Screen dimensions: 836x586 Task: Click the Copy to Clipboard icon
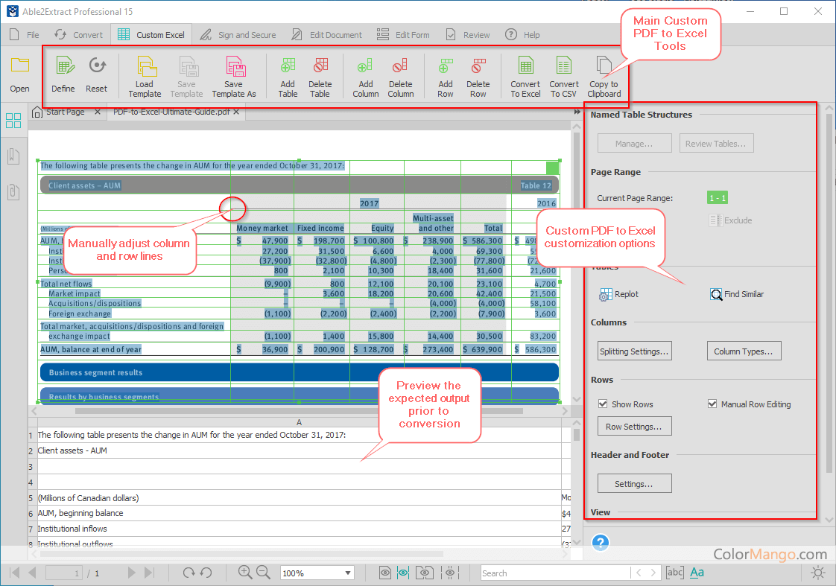(604, 67)
